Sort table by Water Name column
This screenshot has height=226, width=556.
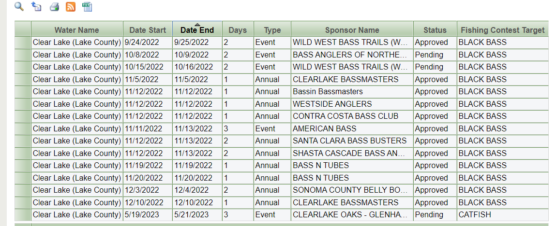tap(76, 30)
